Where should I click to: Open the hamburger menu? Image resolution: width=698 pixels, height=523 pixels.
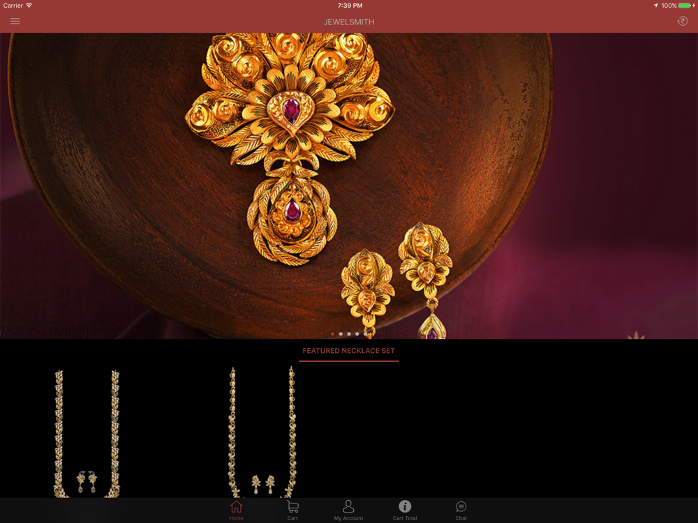point(15,22)
